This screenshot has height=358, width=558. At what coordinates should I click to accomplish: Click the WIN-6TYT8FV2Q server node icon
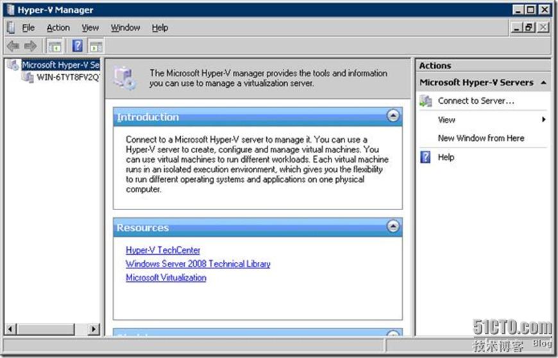[x=28, y=77]
